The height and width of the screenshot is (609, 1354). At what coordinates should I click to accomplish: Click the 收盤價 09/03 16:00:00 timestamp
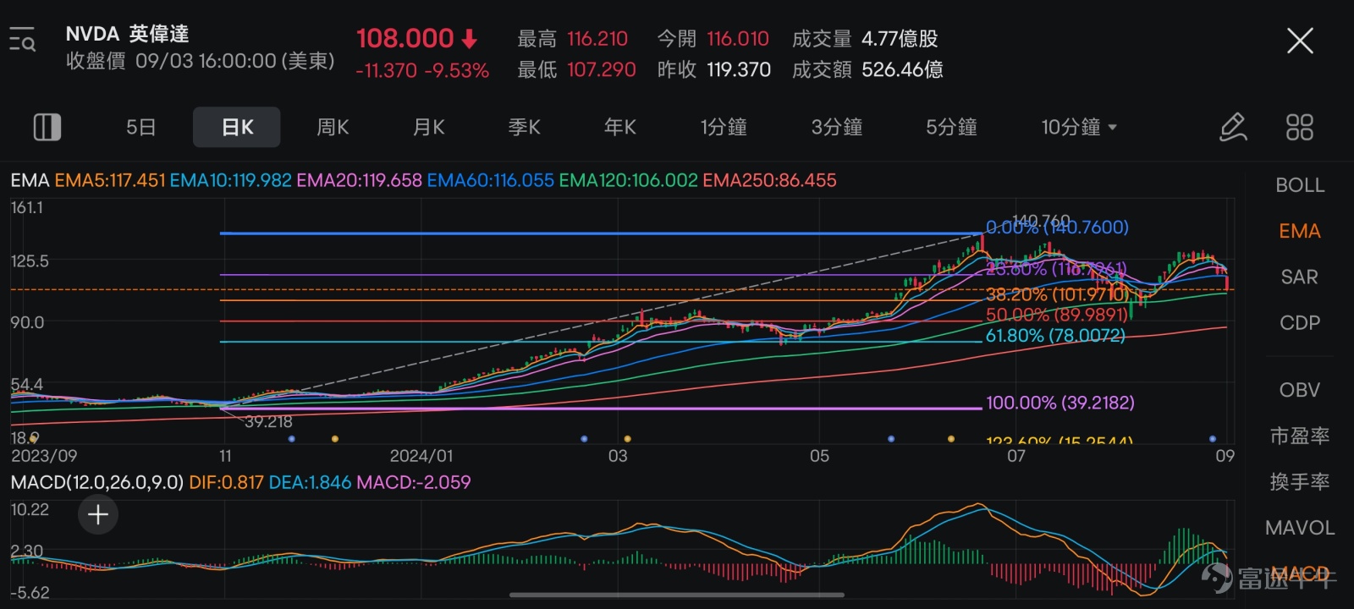point(200,61)
